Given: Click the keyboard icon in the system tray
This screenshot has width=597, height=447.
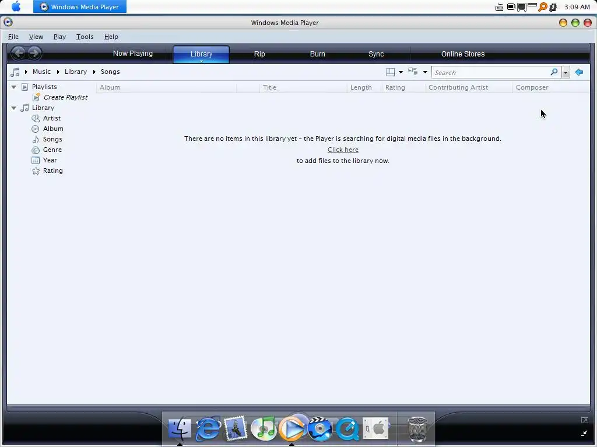Looking at the screenshot, I should coord(499,7).
